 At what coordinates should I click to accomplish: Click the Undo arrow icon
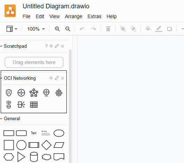(x=82, y=29)
